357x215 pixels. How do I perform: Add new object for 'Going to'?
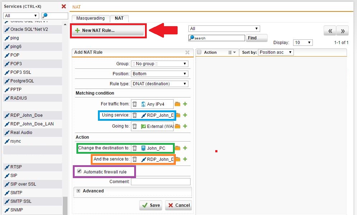(x=185, y=126)
